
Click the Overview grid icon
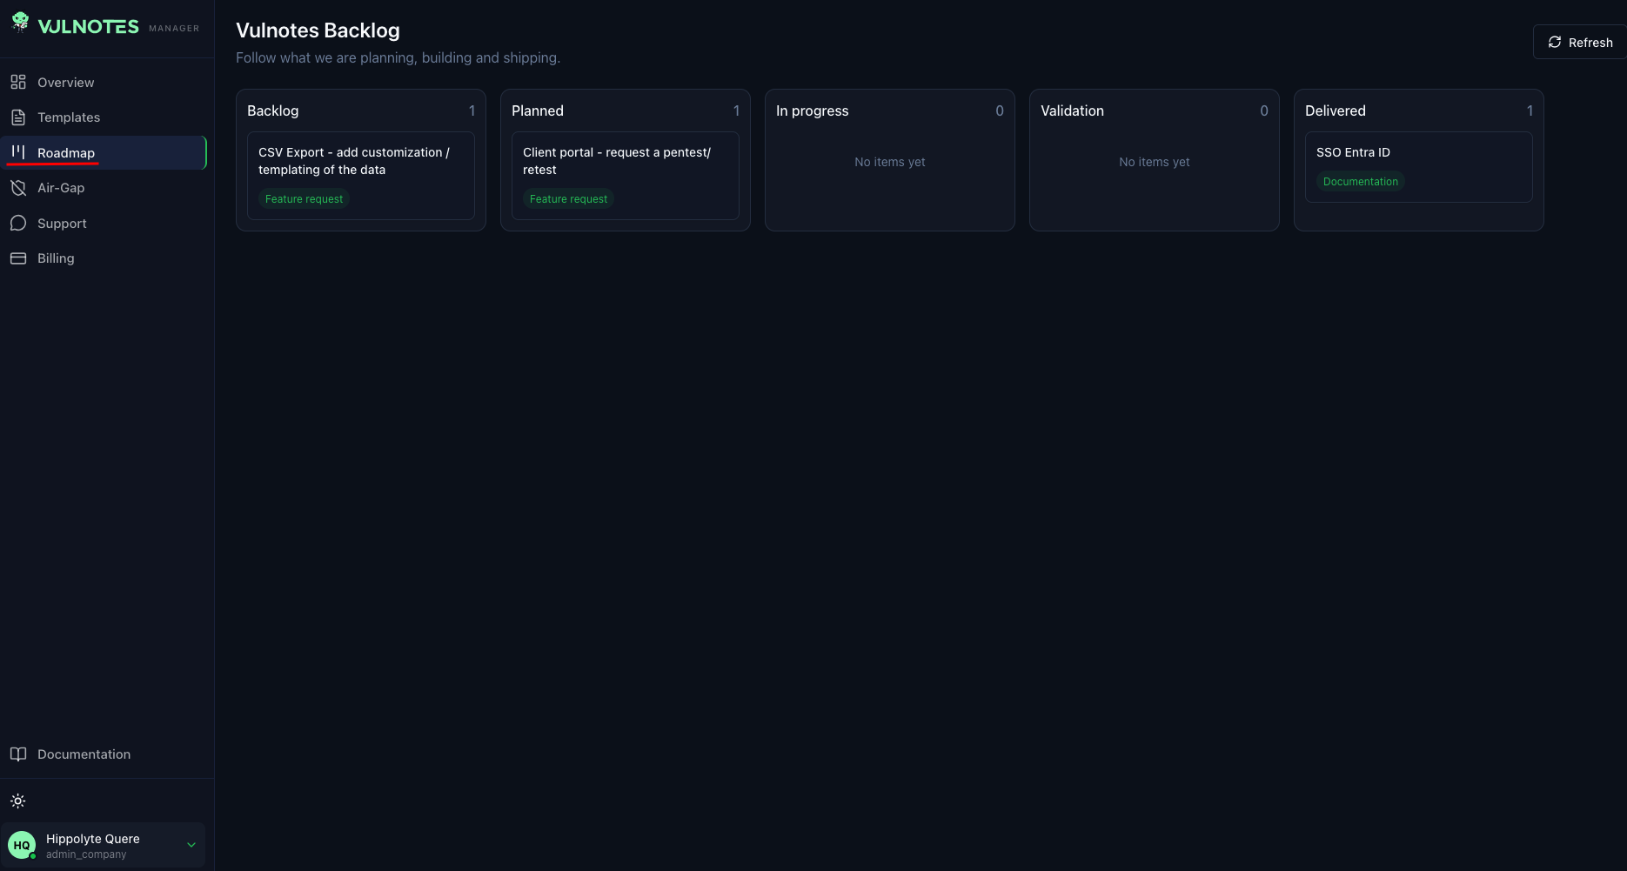[18, 82]
